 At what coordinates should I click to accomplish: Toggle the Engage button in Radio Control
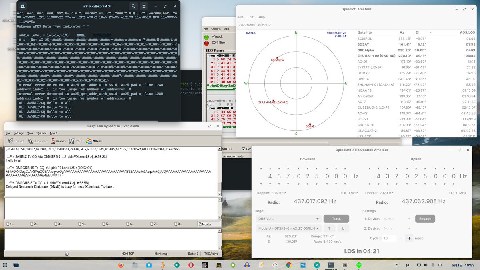[x=425, y=219]
